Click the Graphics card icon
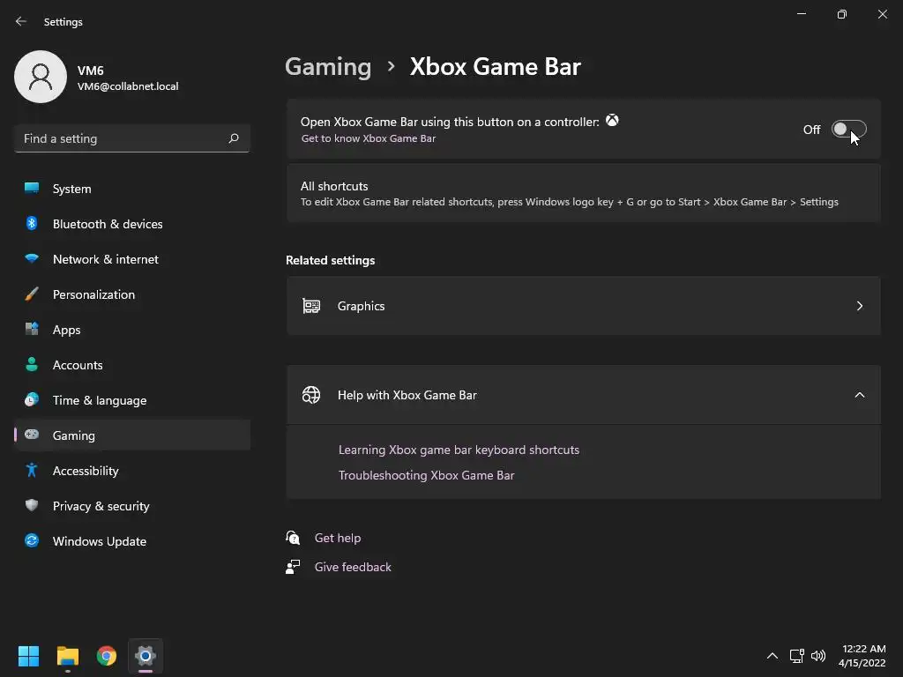 pyautogui.click(x=311, y=306)
